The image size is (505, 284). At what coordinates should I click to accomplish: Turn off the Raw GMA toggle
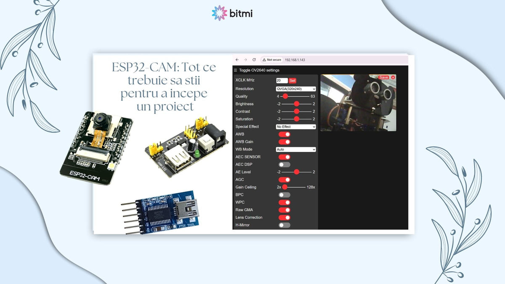[x=284, y=210]
